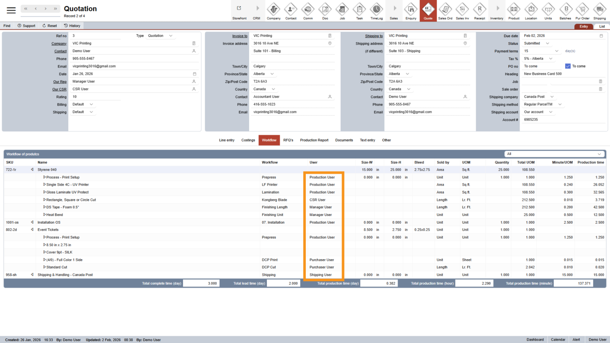This screenshot has width=610, height=343.
Task: Open the TimeLog module
Action: (x=377, y=10)
